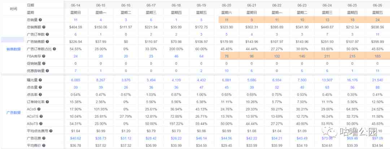Image resolution: width=390 pixels, height=149 pixels.
Task: Click the help icon next to FBA库存
Action: (x=44, y=56)
